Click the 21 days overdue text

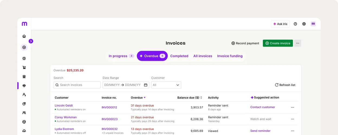click(x=142, y=117)
